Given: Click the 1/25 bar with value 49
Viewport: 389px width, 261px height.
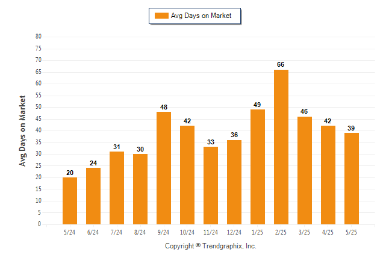Looking at the screenshot, I should tap(258, 167).
